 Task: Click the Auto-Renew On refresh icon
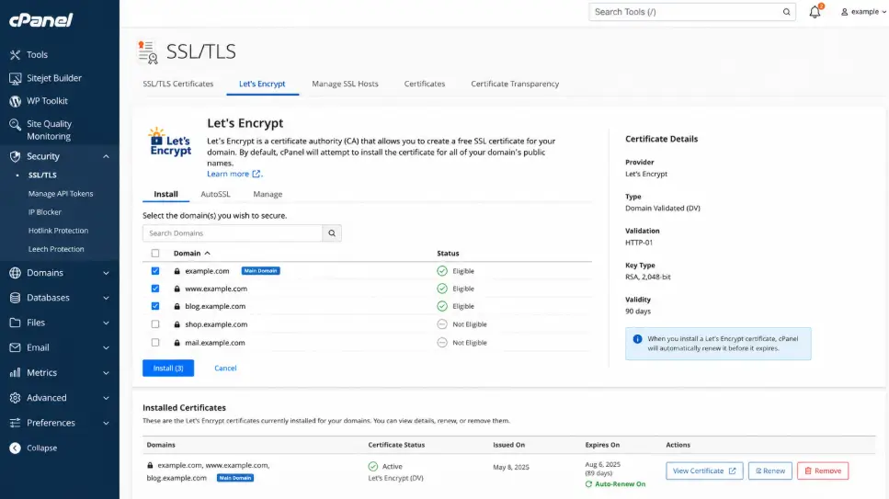point(588,484)
